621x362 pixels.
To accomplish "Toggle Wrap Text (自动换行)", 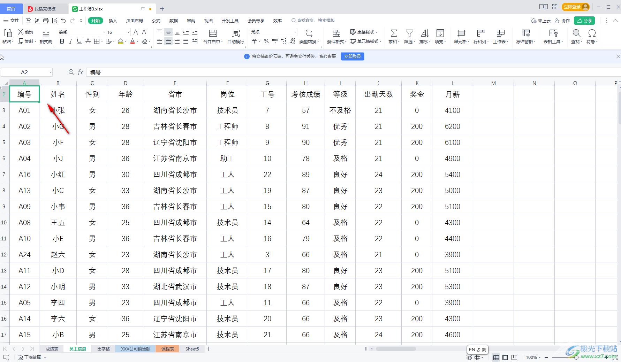I will point(236,36).
